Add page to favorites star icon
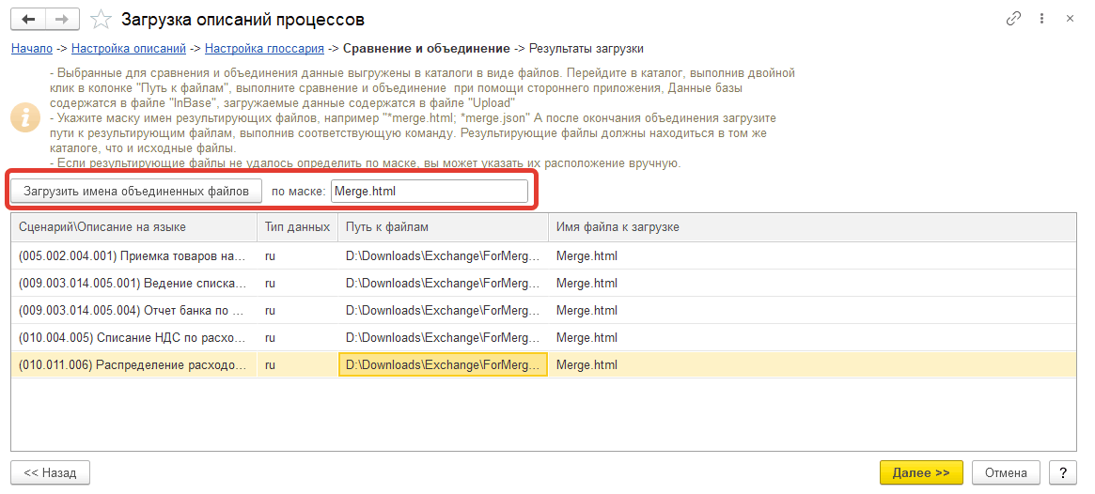 pyautogui.click(x=102, y=19)
